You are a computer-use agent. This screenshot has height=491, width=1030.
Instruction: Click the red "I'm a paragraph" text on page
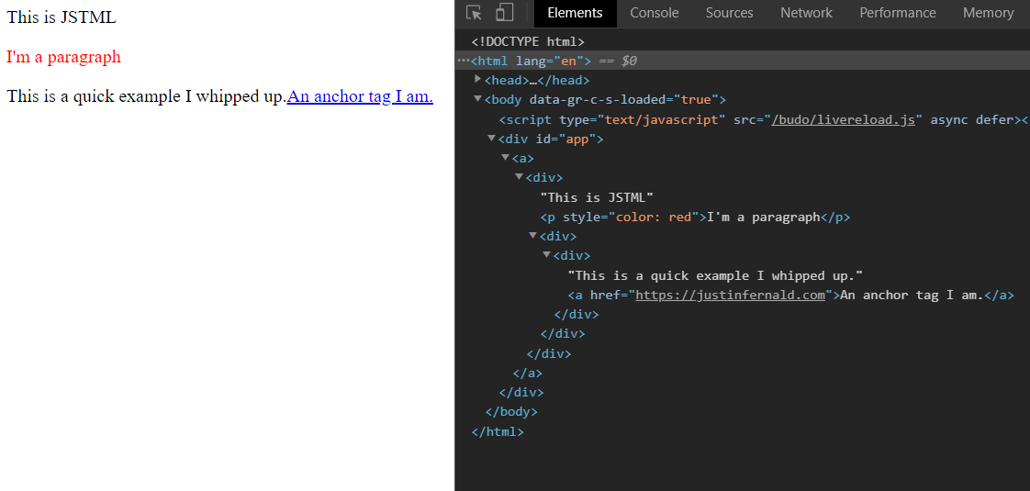click(63, 57)
